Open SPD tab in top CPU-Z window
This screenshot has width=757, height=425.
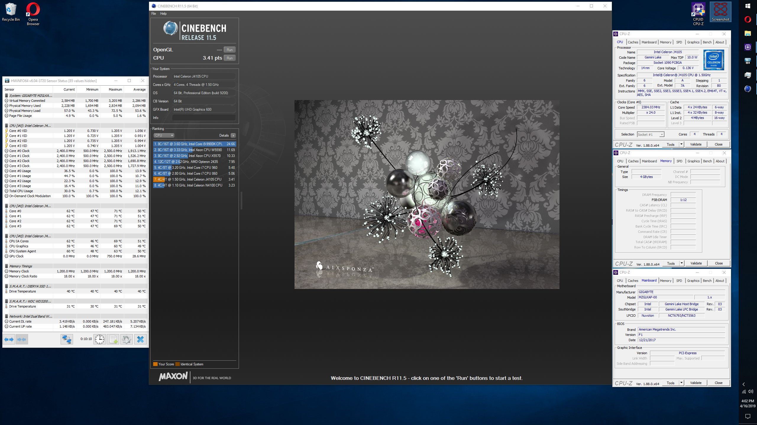pyautogui.click(x=679, y=42)
